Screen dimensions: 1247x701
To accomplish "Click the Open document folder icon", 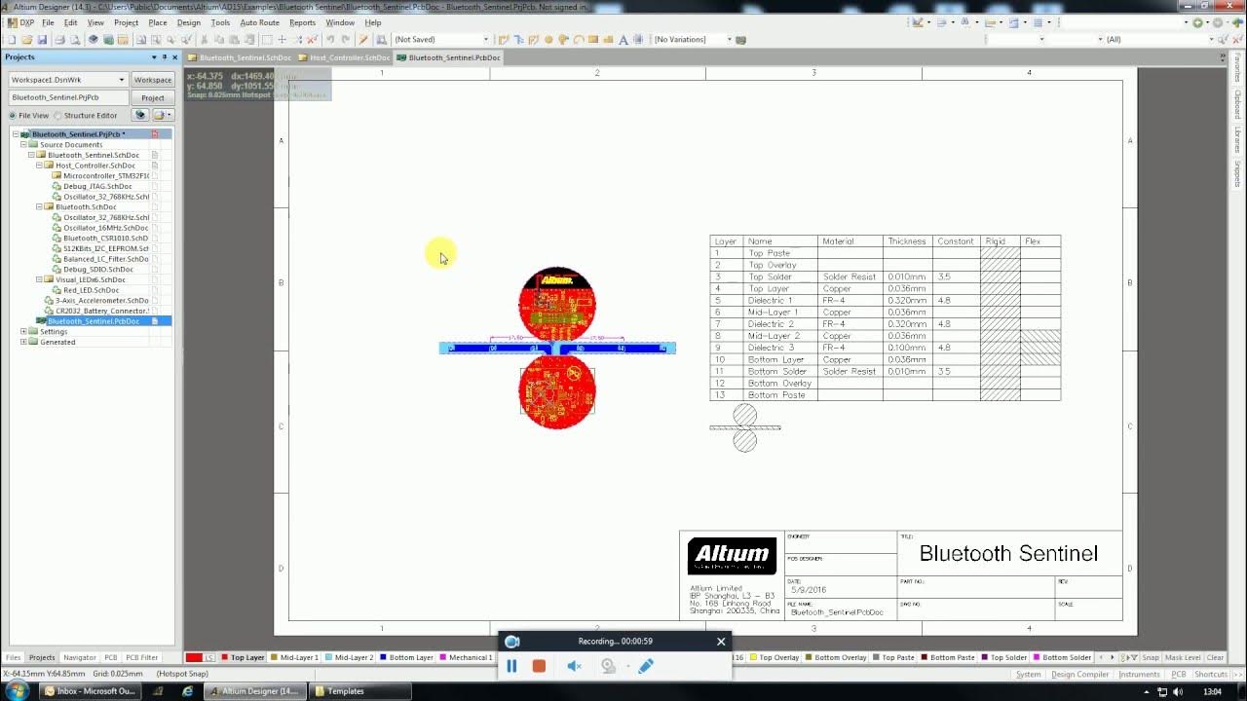I will [26, 40].
